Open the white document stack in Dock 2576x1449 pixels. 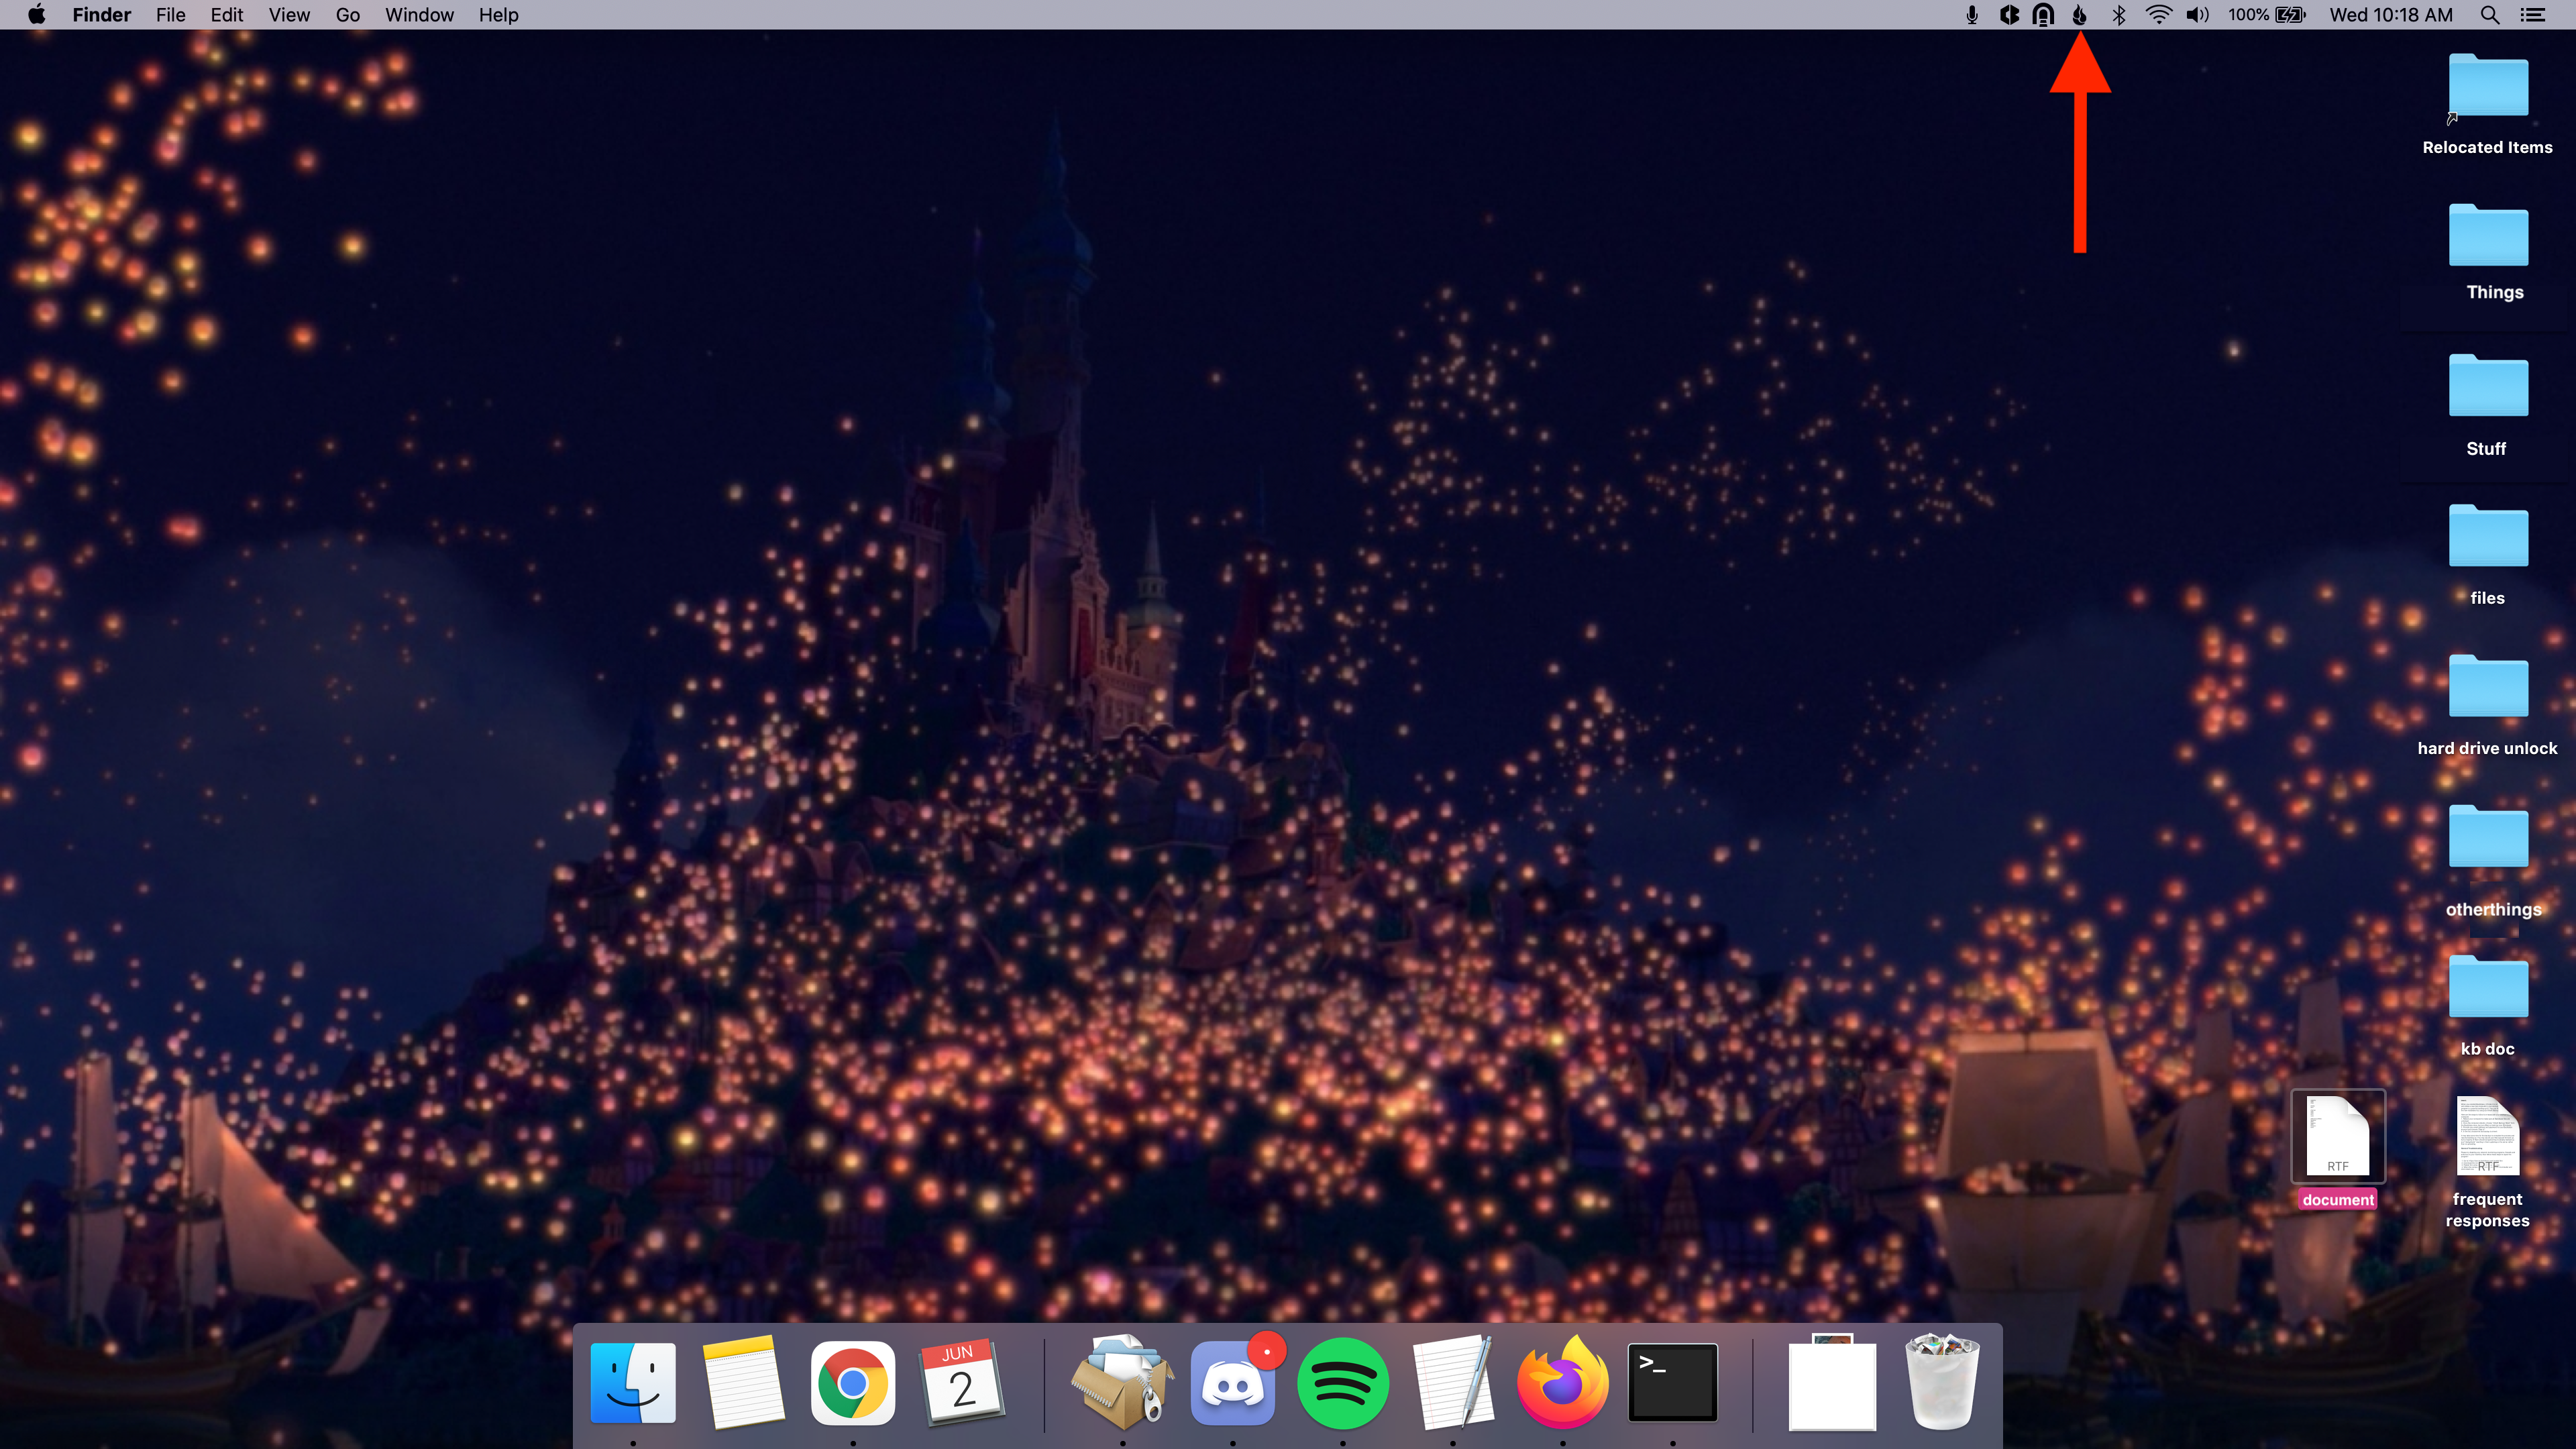pyautogui.click(x=1832, y=1383)
